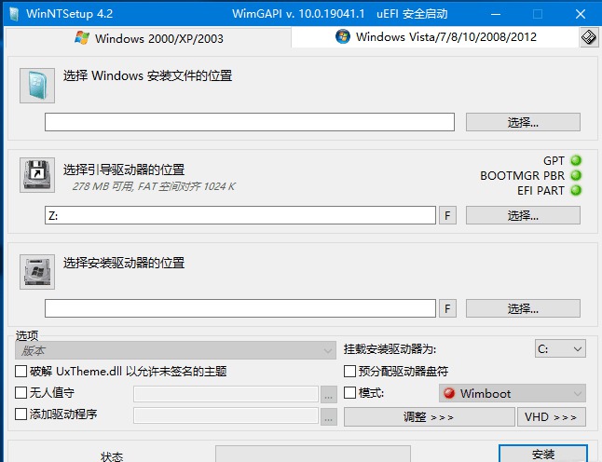Minimize the WinNTSetup window

pyautogui.click(x=496, y=14)
